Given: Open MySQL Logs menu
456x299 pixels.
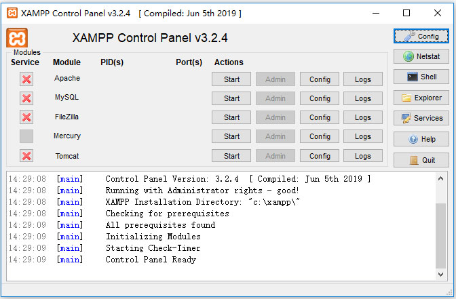Looking at the screenshot, I should point(363,98).
